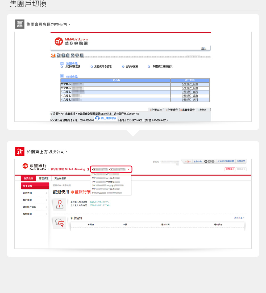Click the 銀行名稱 table header
The image size is (266, 293).
coord(190,80)
